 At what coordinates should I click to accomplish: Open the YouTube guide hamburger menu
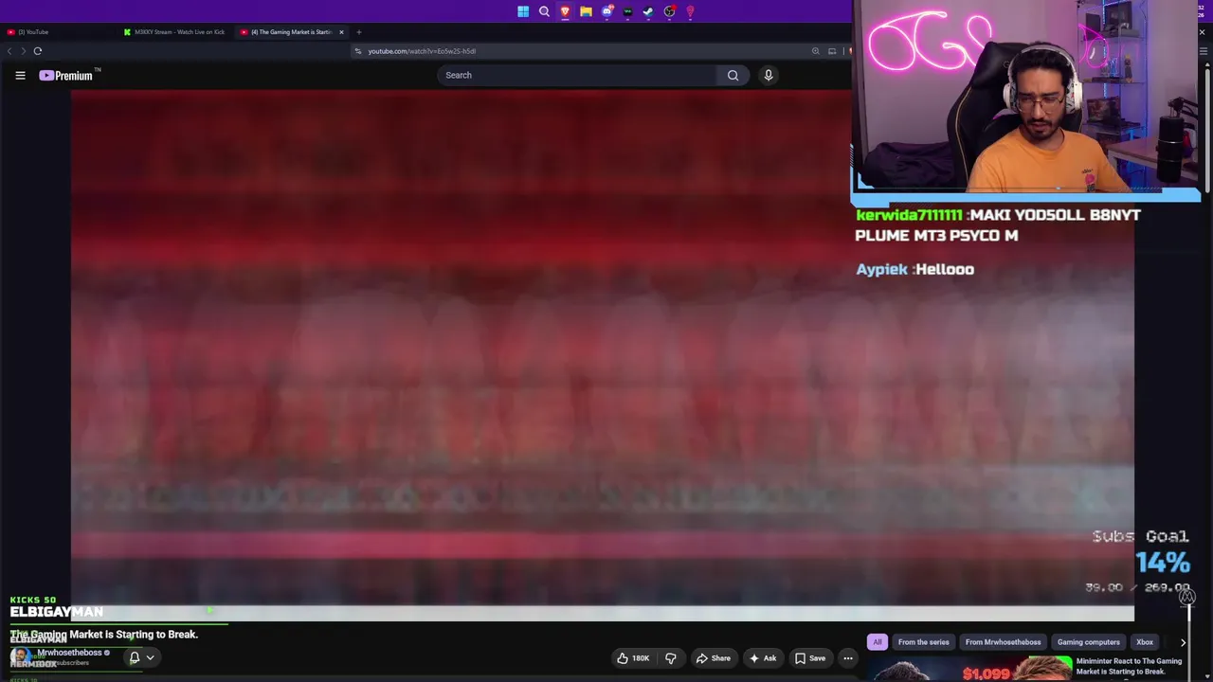tap(20, 75)
